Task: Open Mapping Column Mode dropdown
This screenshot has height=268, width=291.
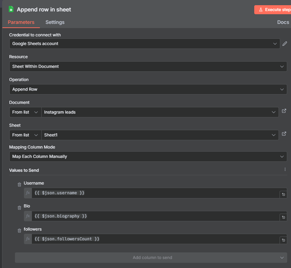Action: (148, 157)
